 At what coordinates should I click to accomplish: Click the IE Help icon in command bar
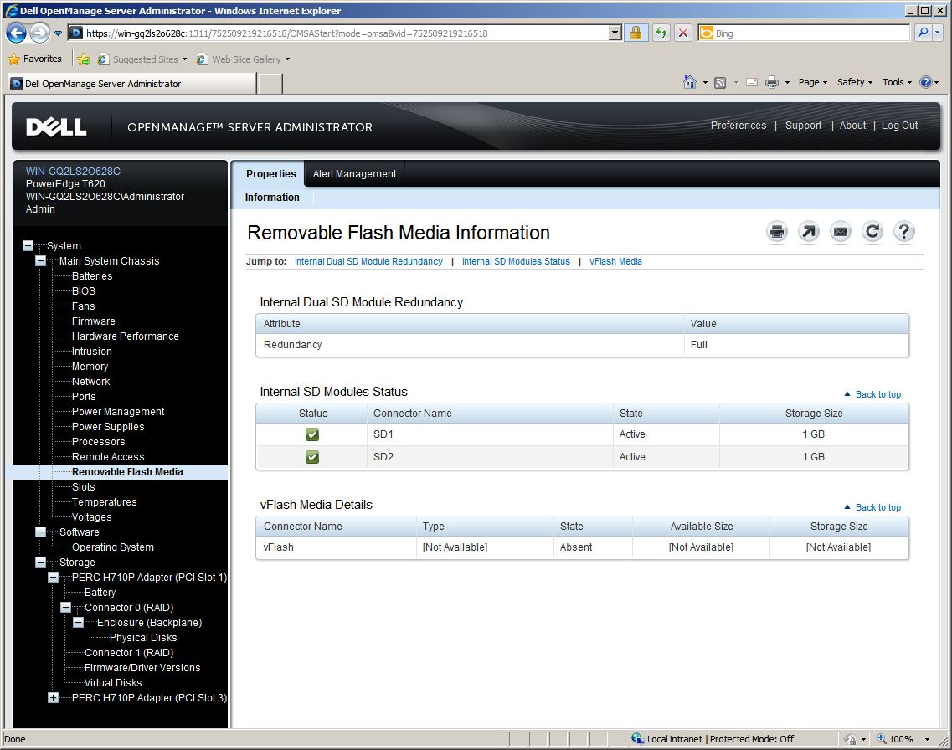click(x=926, y=82)
